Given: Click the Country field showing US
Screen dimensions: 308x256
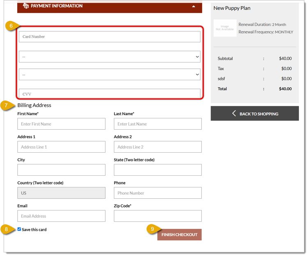Looking at the screenshot, I should [61, 193].
